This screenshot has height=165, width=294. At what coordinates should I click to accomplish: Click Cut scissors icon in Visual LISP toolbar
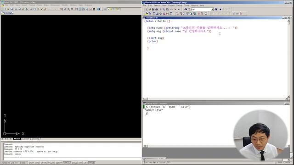point(161,9)
